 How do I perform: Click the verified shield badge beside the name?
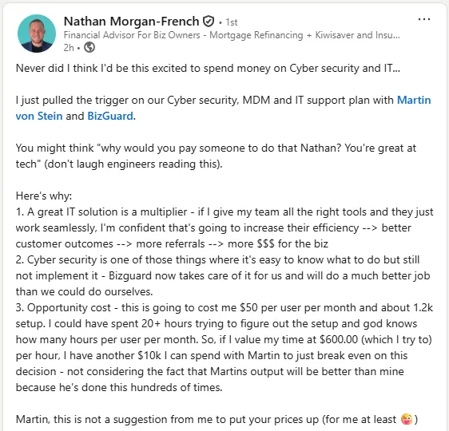[x=209, y=22]
